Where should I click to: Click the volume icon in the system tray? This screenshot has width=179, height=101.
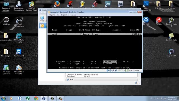(158, 98)
